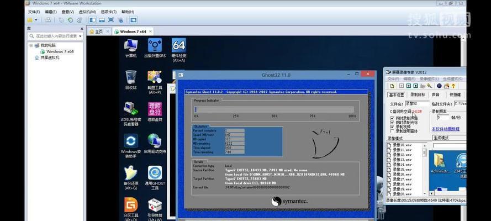Open VMware 编辑(E) menu
This screenshot has width=491, height=221.
pos(50,12)
